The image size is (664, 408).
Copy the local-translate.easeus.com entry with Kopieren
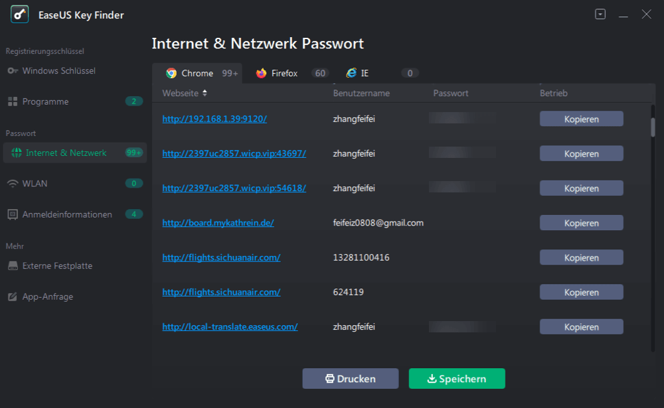click(x=581, y=327)
